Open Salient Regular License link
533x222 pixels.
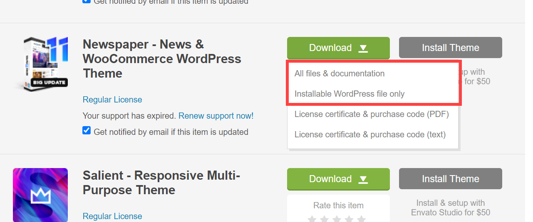(x=112, y=216)
